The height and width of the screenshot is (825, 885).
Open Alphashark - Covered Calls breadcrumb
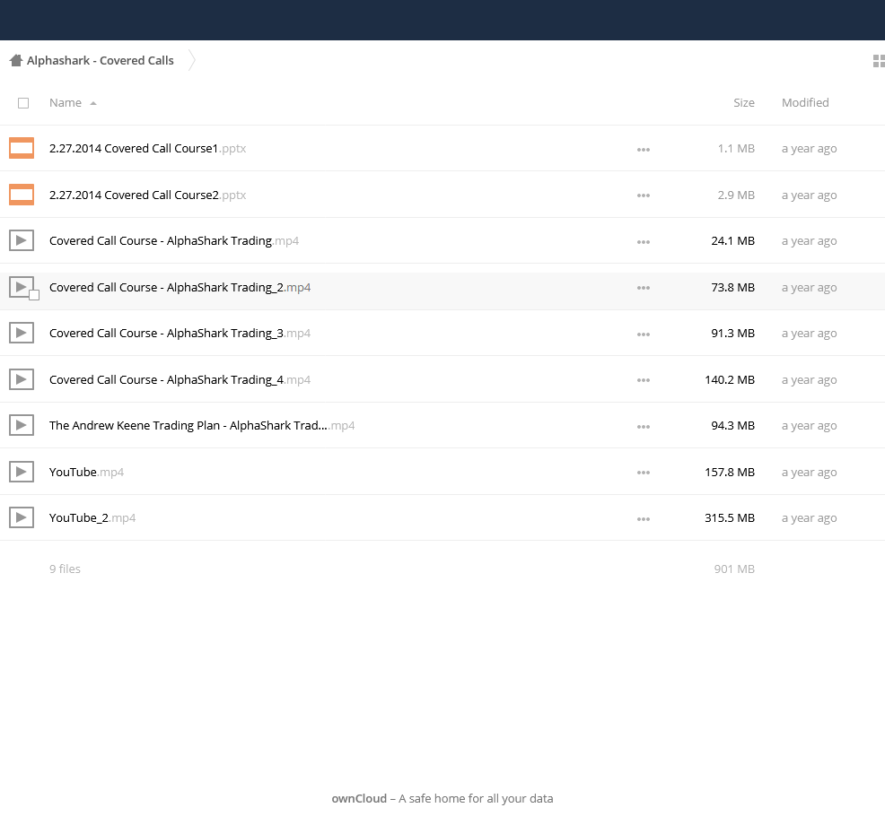click(x=100, y=60)
